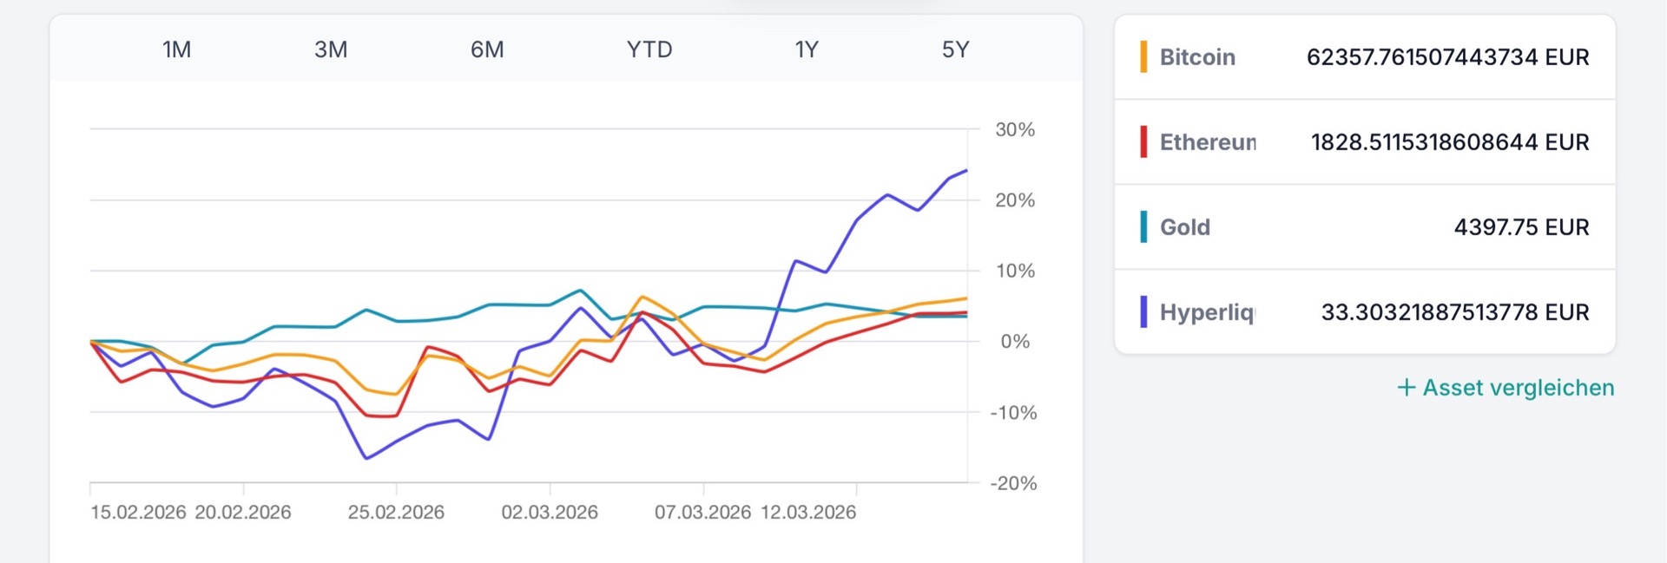This screenshot has height=563, width=1667.
Task: Click the Bitcoin price in EUR
Action: [1447, 57]
